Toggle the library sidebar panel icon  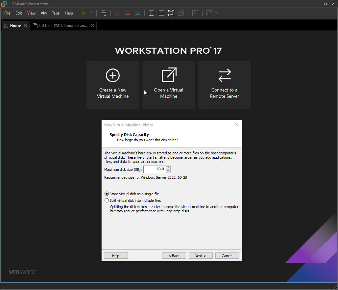152,13
